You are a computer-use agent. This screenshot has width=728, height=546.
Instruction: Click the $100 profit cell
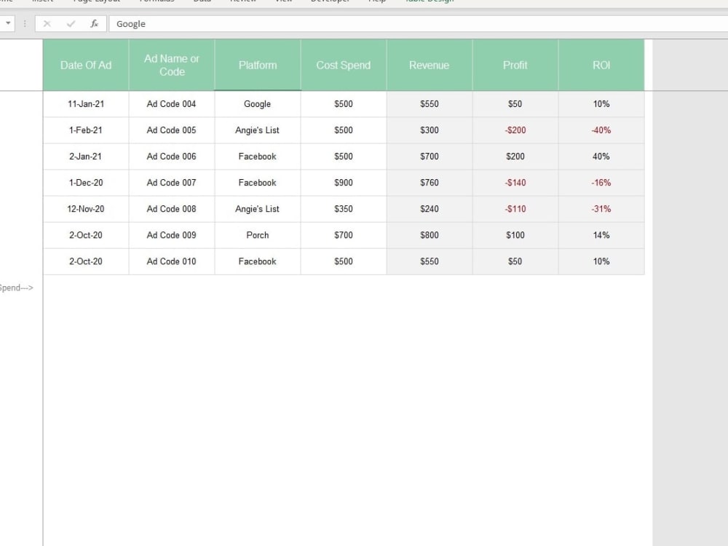click(515, 235)
